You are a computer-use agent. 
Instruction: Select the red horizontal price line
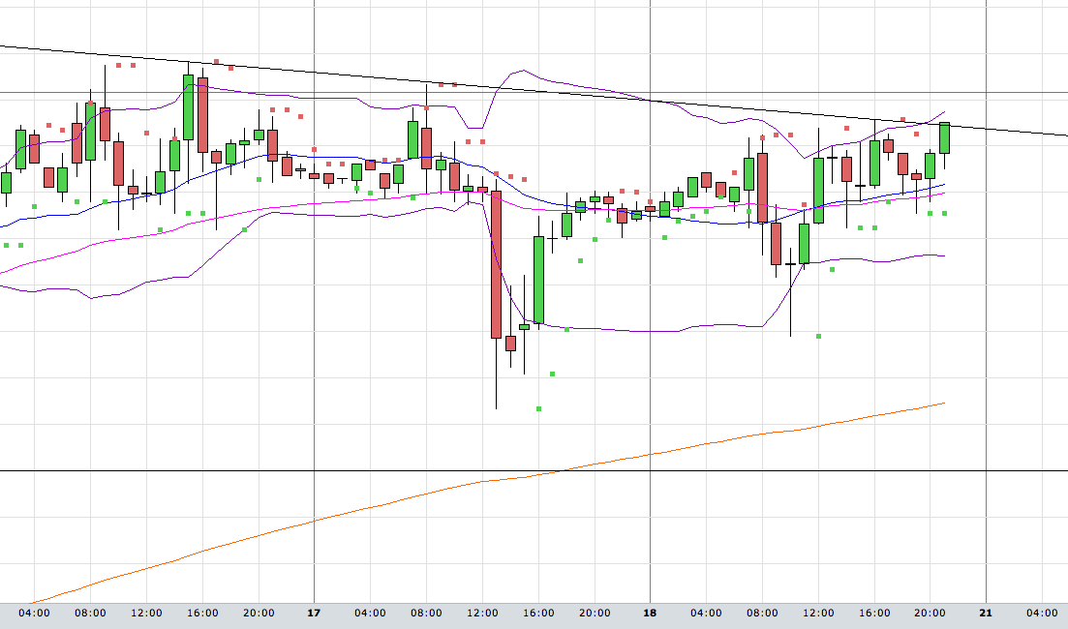pos(534,93)
